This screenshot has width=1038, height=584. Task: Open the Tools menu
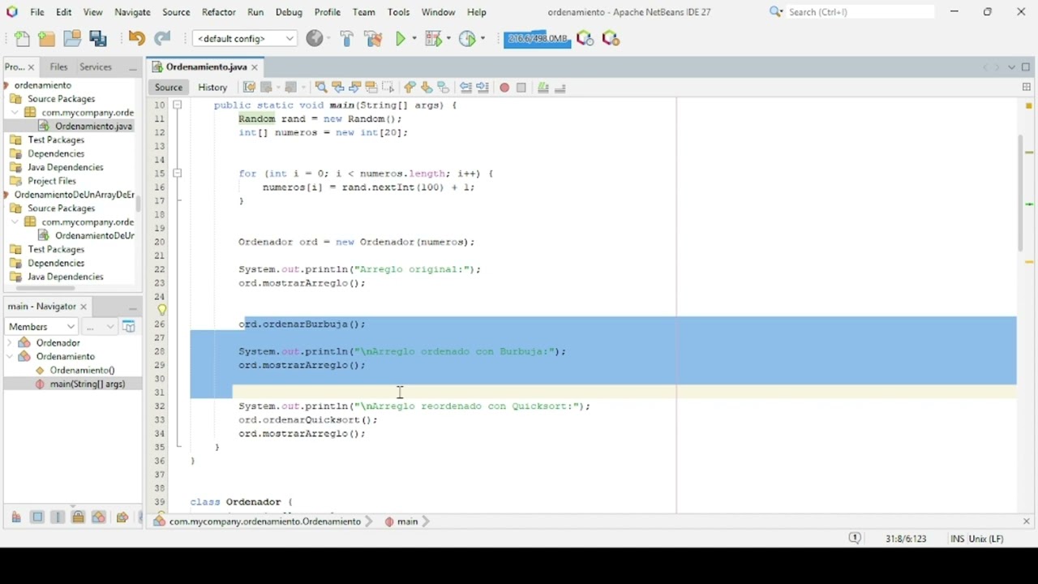click(398, 12)
